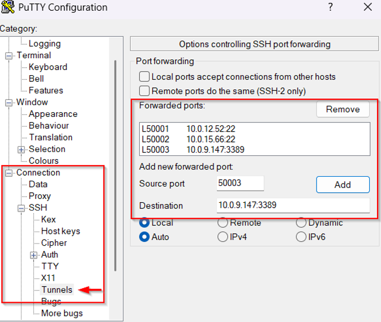Select the Dynamic radio button
The width and height of the screenshot is (381, 322).
[x=301, y=223]
